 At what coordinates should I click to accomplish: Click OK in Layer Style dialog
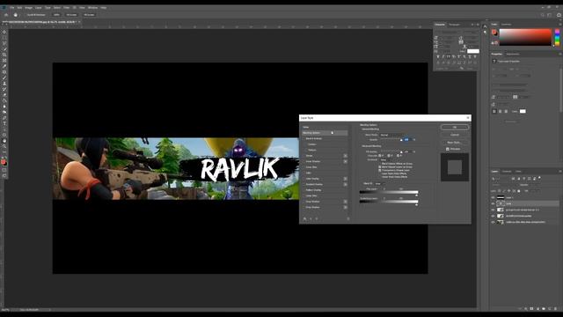455,127
